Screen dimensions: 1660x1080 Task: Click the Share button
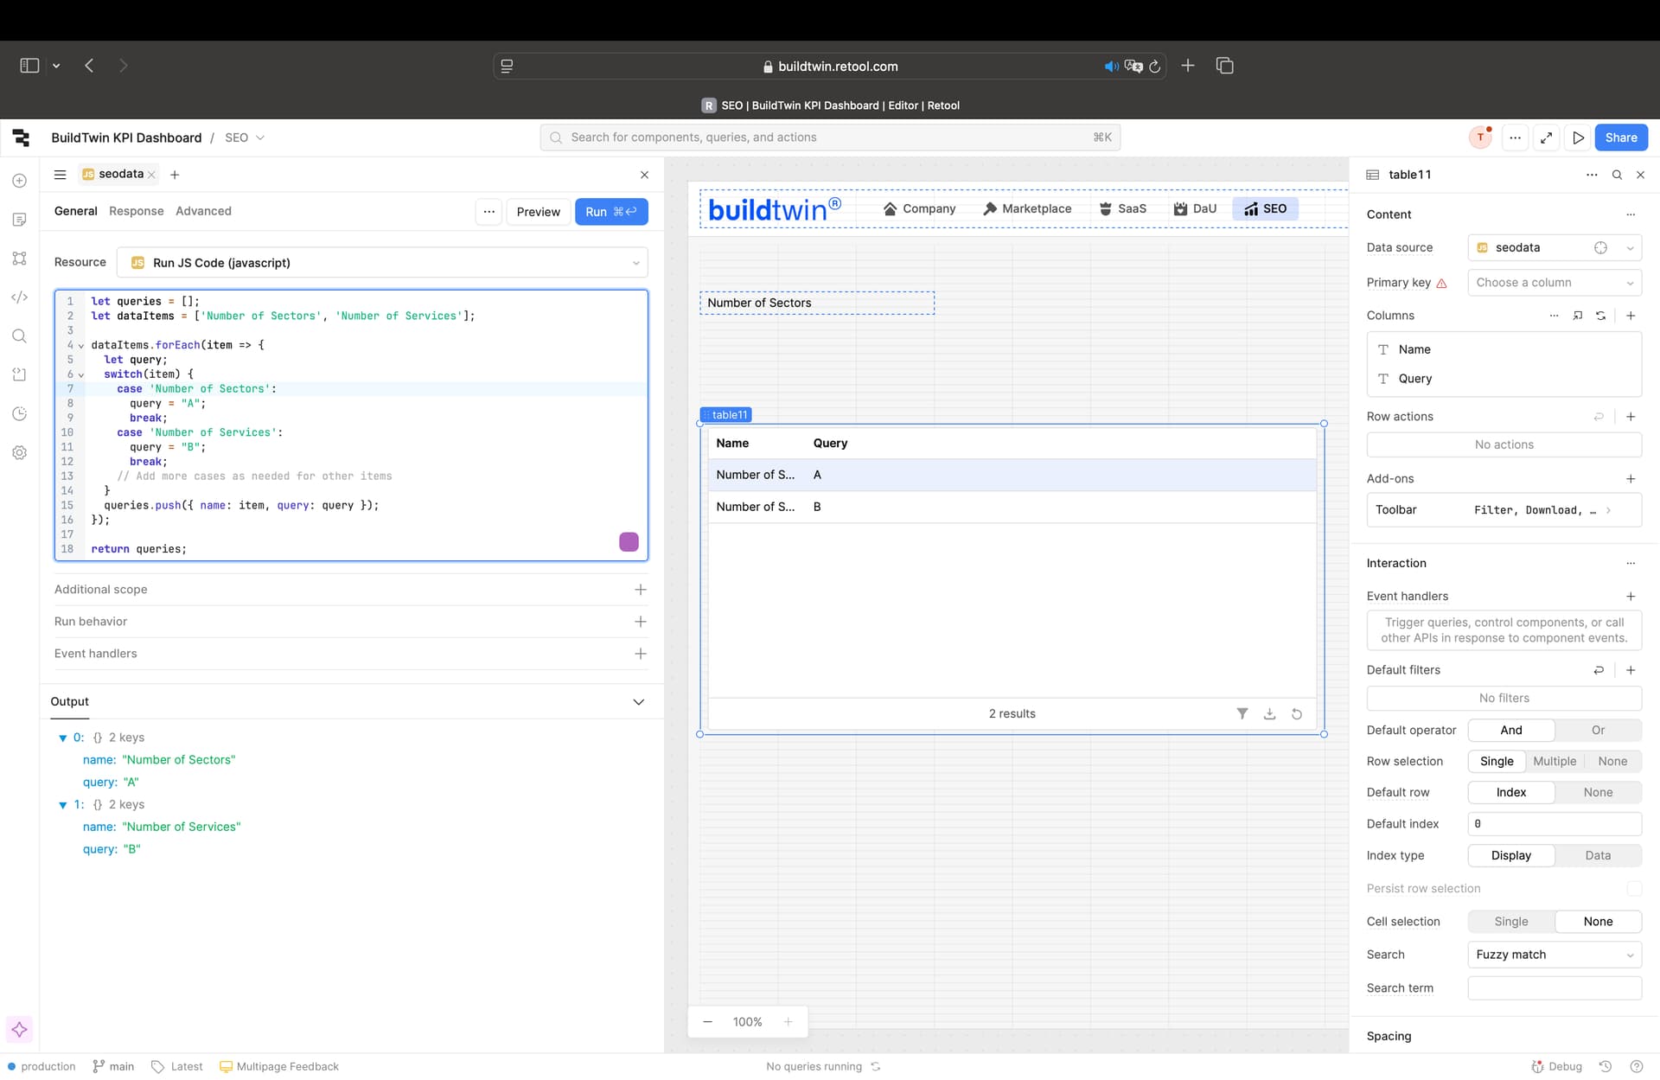coord(1621,137)
